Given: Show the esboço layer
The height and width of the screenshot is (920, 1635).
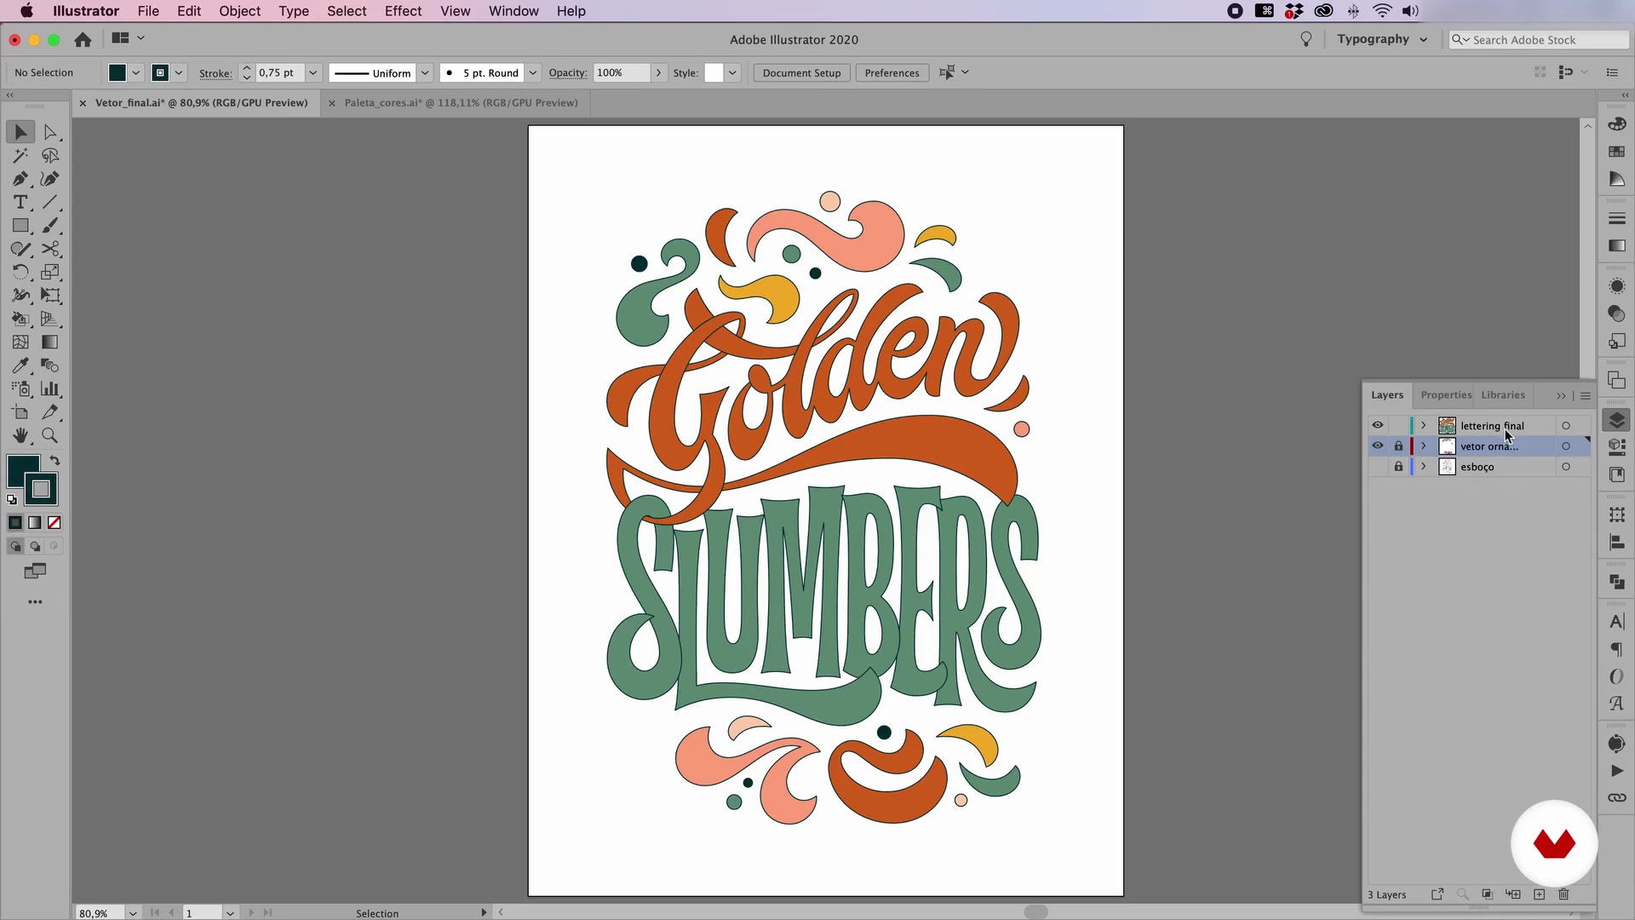Looking at the screenshot, I should pyautogui.click(x=1378, y=467).
